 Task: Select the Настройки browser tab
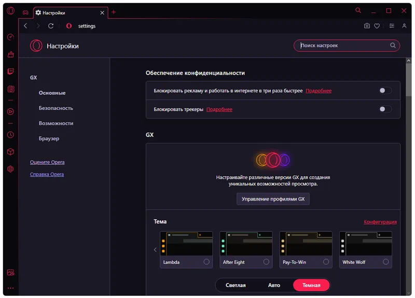coord(71,12)
